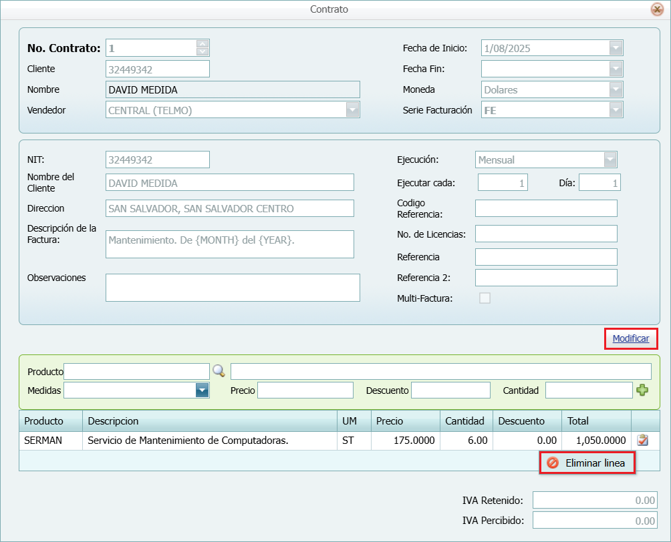Close the Contrato window
The width and height of the screenshot is (671, 542).
click(657, 9)
